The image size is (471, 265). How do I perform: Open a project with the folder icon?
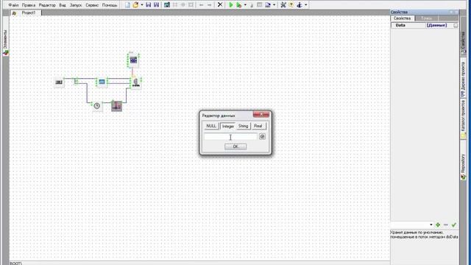(135, 5)
